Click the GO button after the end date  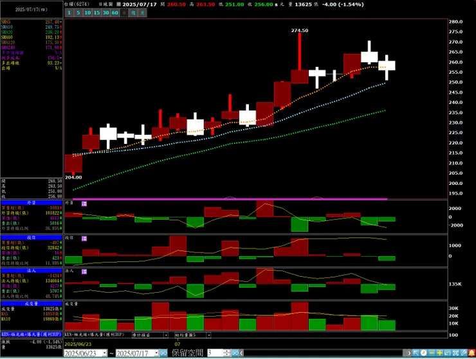pyautogui.click(x=163, y=353)
